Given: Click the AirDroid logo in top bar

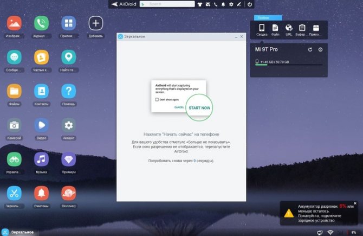Looking at the screenshot, I should (x=124, y=4).
